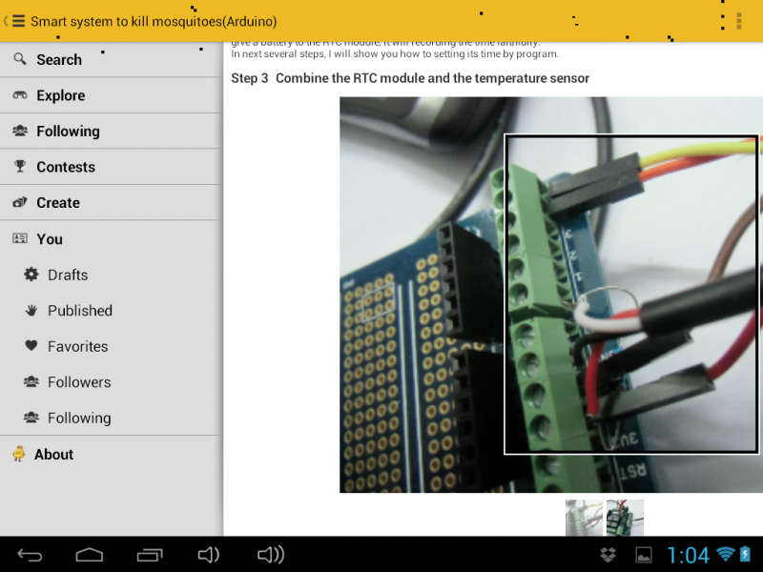Open the About menu item
Viewport: 763px width, 572px height.
(111, 455)
